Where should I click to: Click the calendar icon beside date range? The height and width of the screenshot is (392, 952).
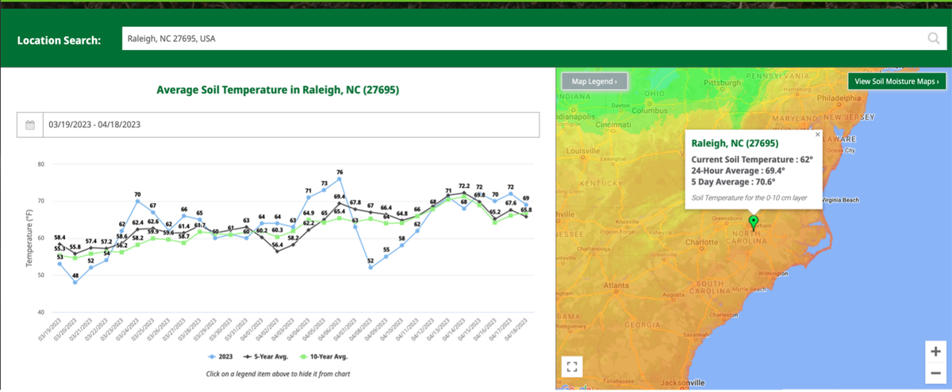click(x=30, y=125)
